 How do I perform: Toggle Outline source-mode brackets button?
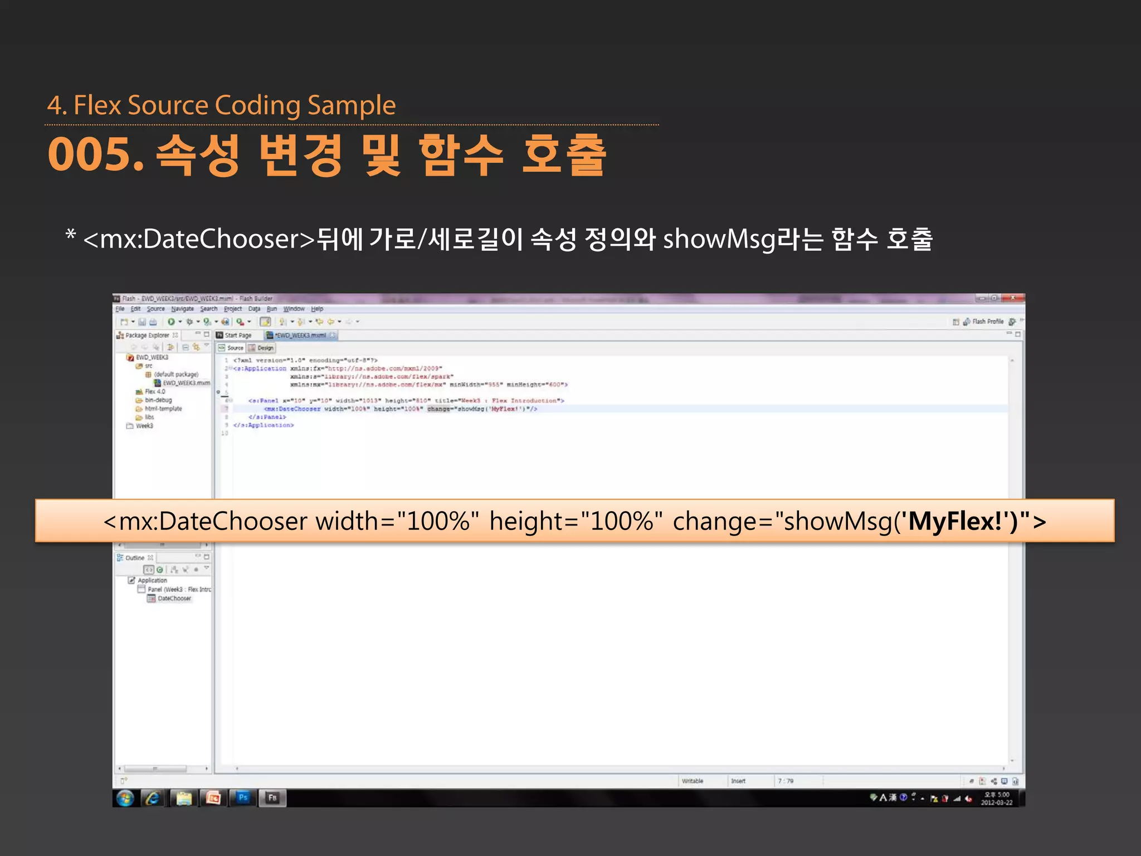point(149,570)
